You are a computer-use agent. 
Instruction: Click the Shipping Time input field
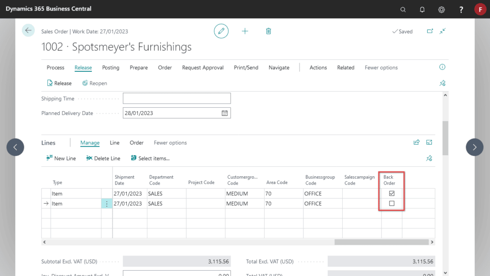point(177,99)
